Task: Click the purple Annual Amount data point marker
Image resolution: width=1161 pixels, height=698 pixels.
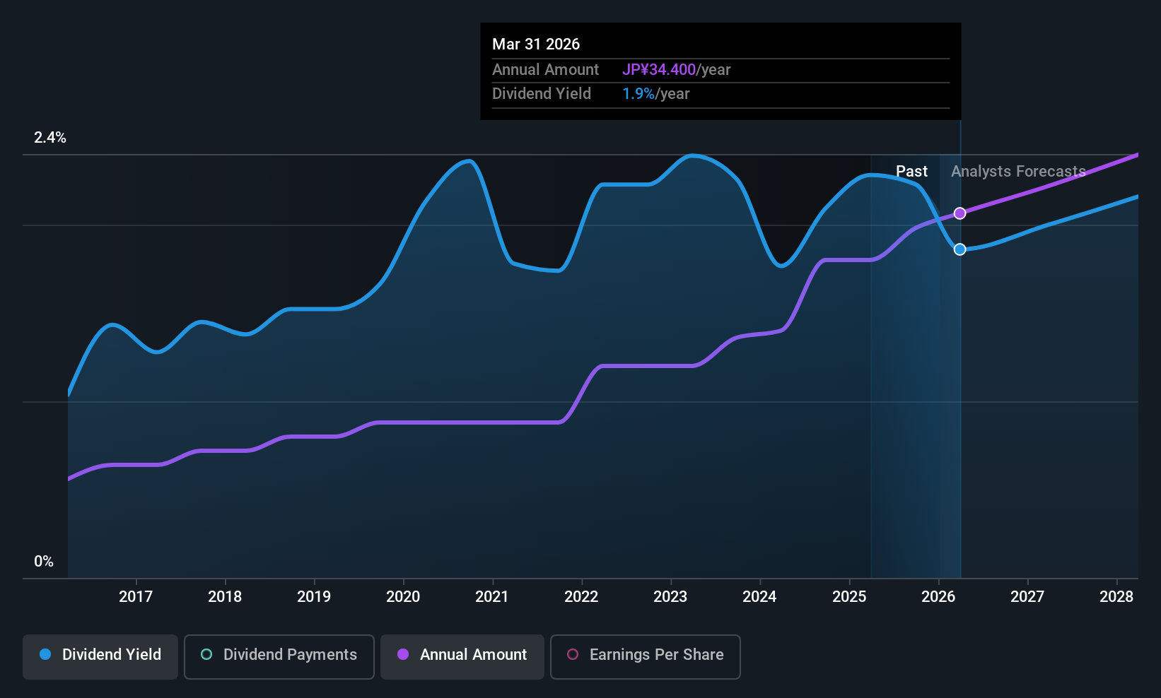Action: coord(959,213)
